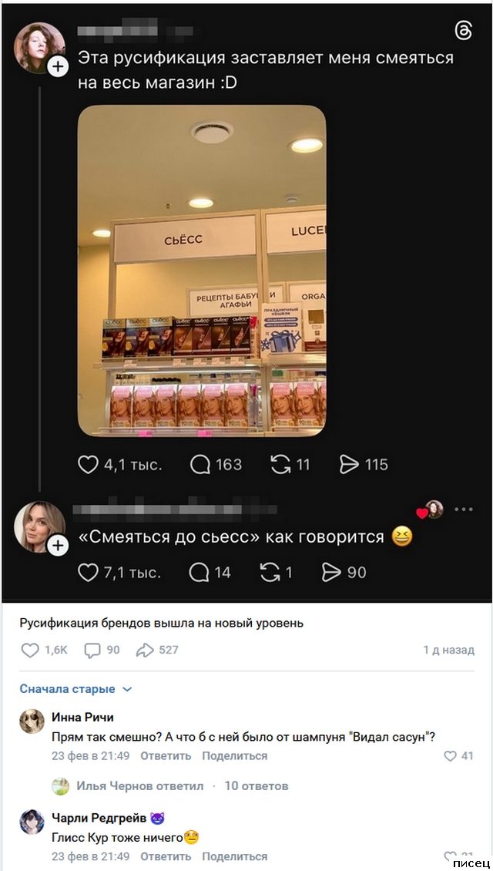
Task: Like the VK post with 1,6K likes
Action: pyautogui.click(x=30, y=650)
